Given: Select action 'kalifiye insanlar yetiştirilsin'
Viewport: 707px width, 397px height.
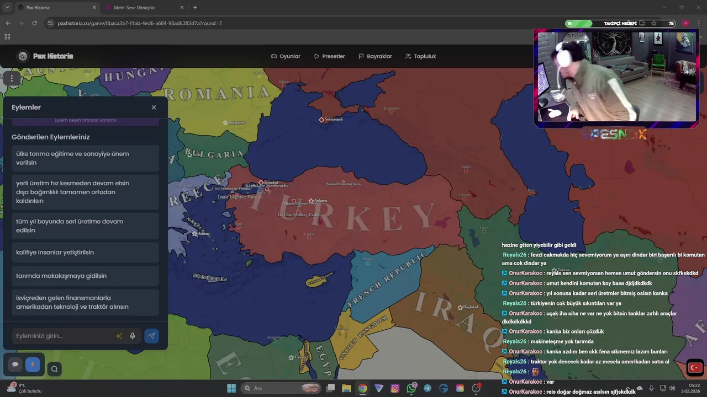Looking at the screenshot, I should 85,253.
